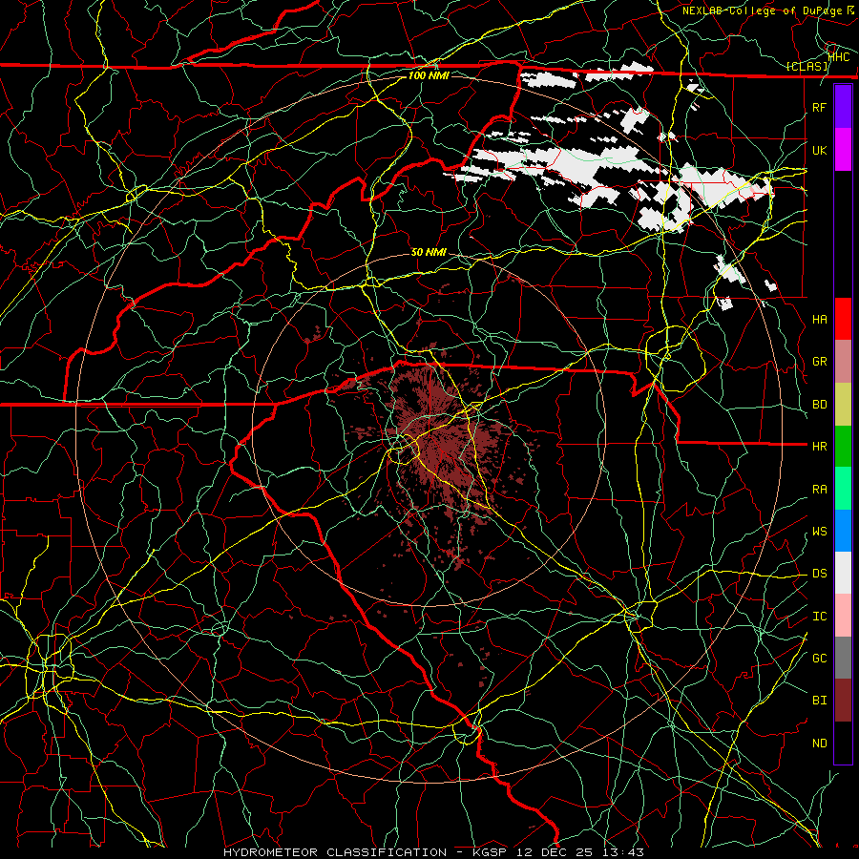Click the [CLAS] label text
Screen dimensions: 859x859
click(807, 66)
